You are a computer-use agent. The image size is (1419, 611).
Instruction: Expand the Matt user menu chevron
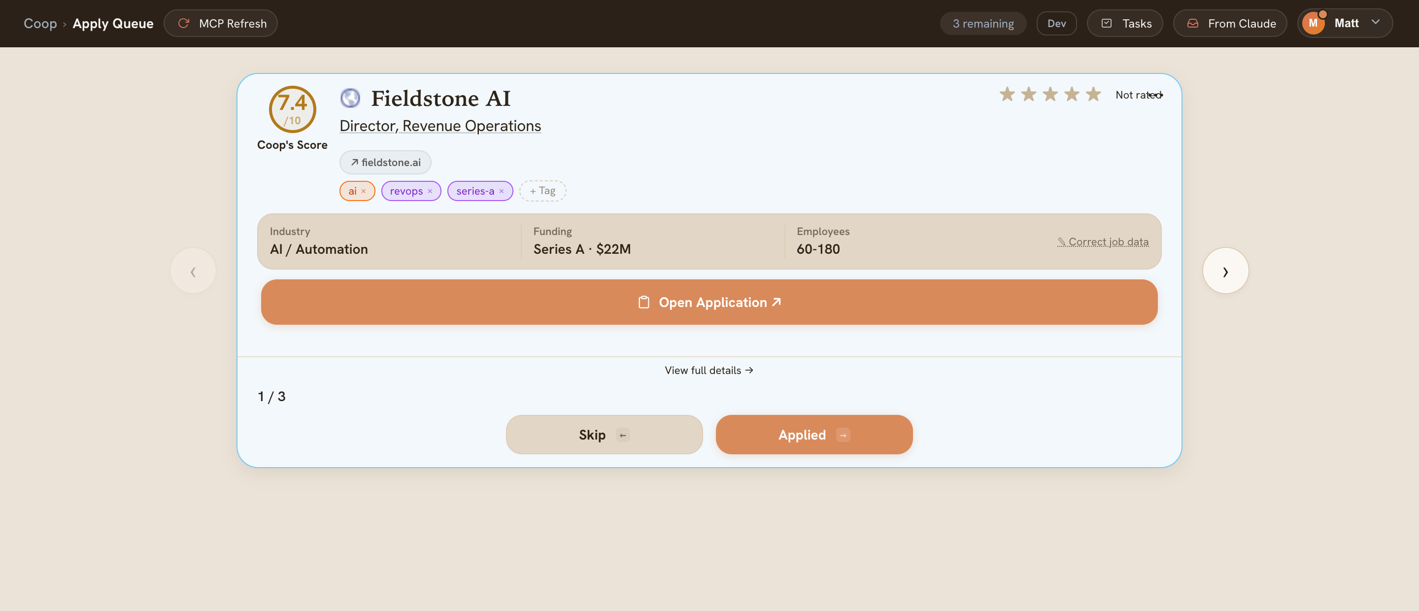[x=1375, y=22]
